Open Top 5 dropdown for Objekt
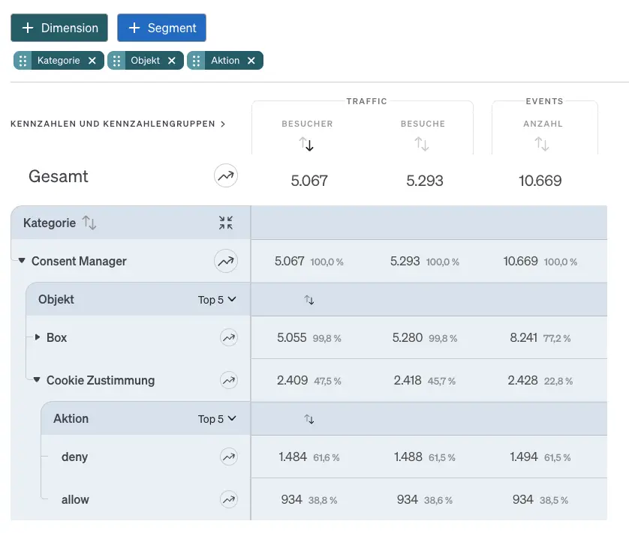Viewport: 629px width, 533px height. [217, 300]
